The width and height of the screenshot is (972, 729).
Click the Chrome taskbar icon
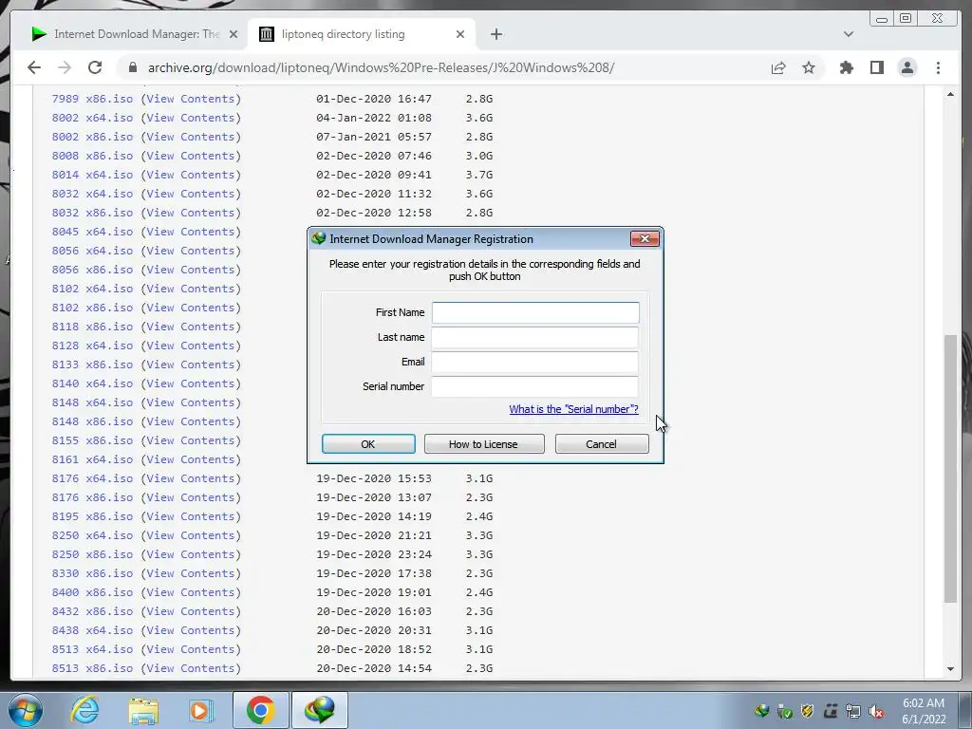pos(260,710)
